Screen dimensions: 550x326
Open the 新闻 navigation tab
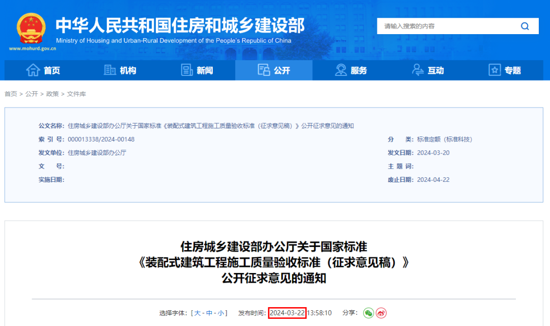pos(197,70)
